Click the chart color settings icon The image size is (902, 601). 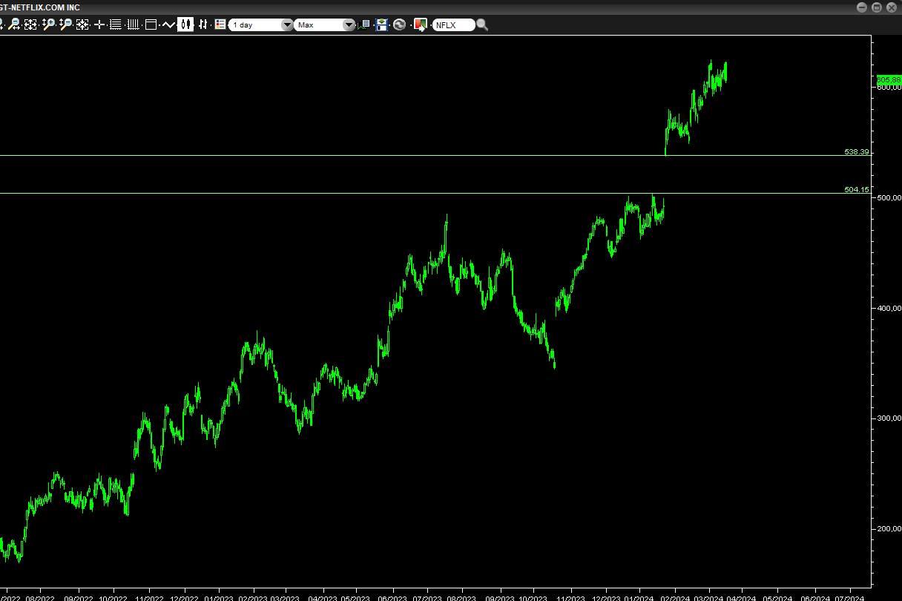pyautogui.click(x=420, y=24)
